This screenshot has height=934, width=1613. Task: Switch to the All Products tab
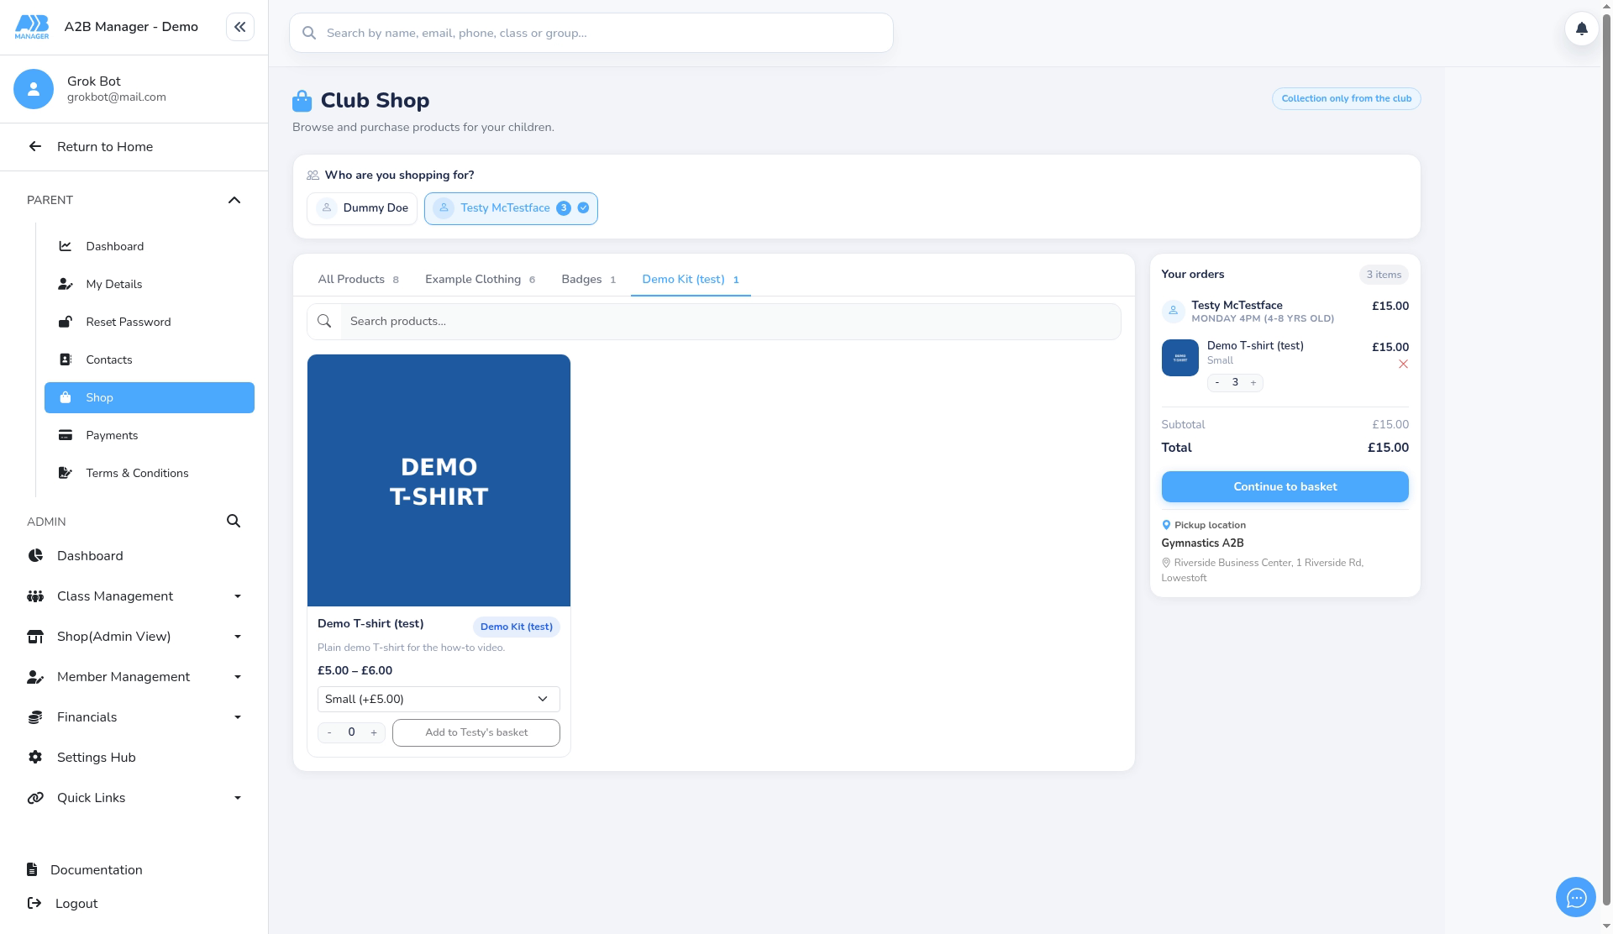click(x=359, y=280)
